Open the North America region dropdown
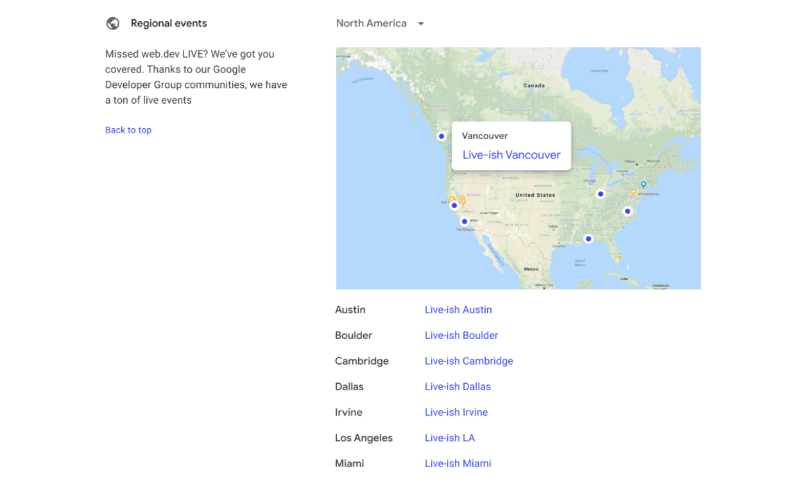 381,23
